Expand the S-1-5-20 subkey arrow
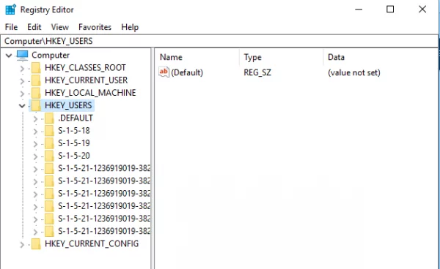The image size is (440, 269). point(35,156)
